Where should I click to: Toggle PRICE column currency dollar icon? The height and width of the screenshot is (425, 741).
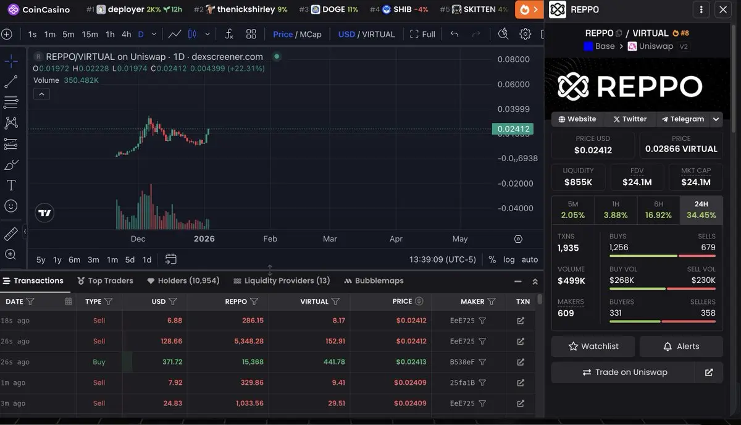point(419,301)
